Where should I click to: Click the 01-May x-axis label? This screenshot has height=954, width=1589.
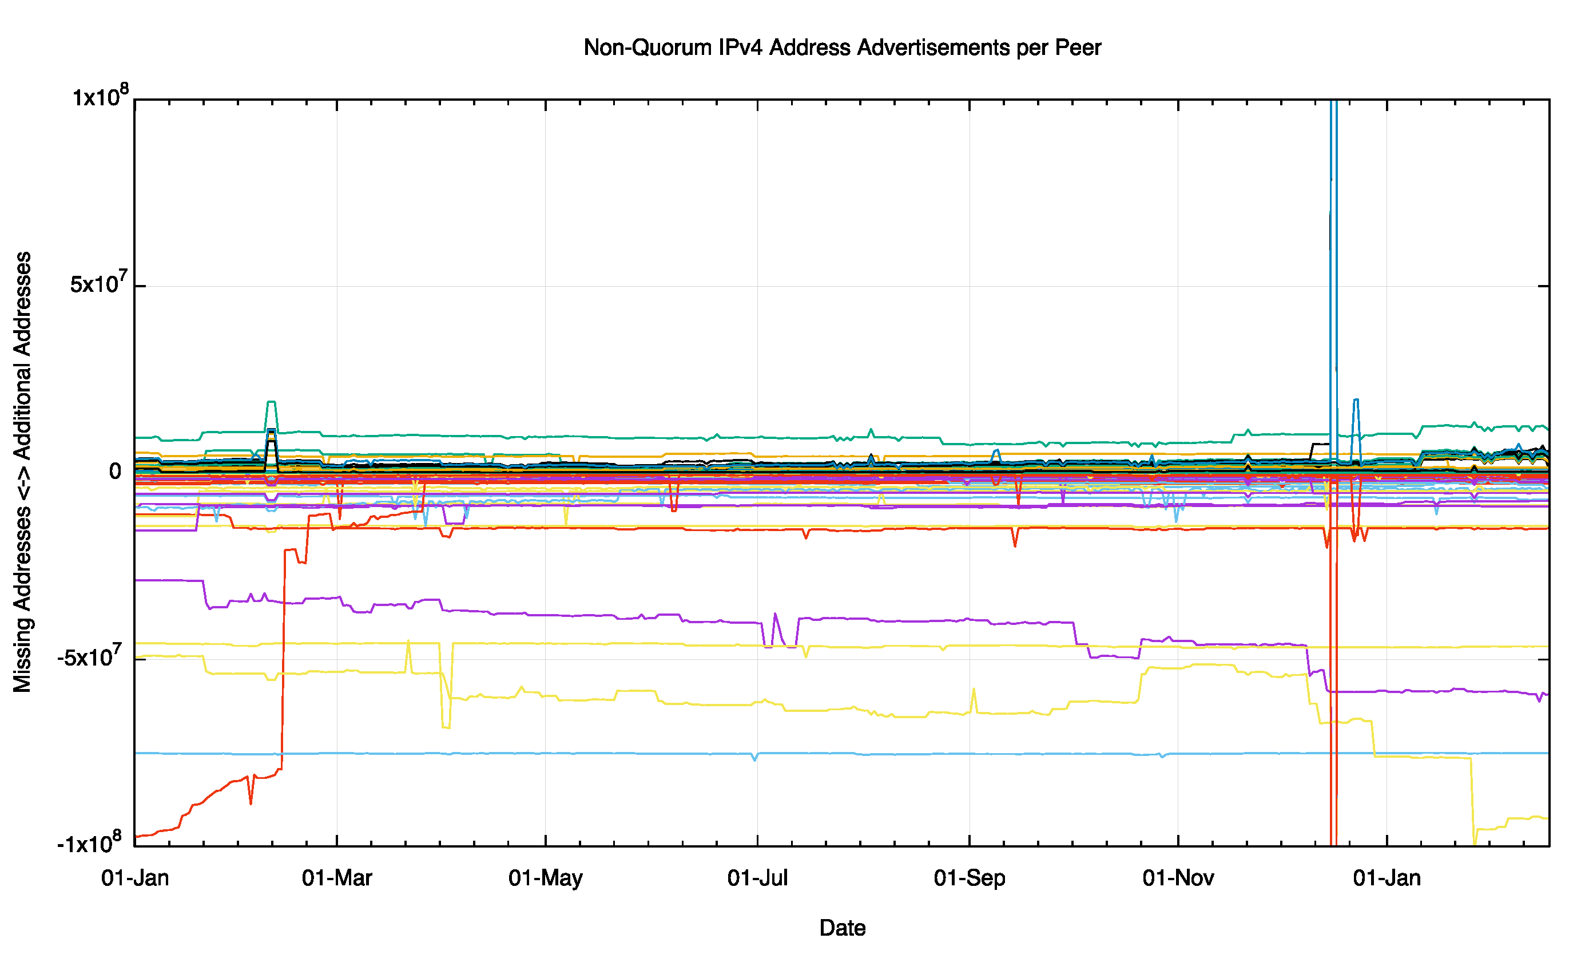(545, 878)
